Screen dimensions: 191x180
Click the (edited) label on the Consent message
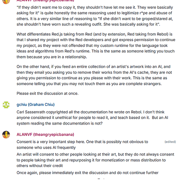coord(170,142)
